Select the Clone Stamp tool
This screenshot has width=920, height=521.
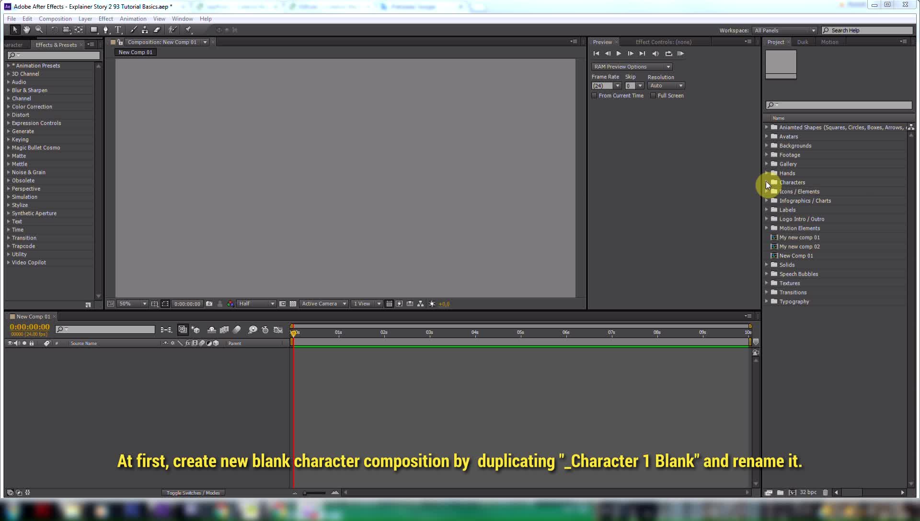pyautogui.click(x=145, y=30)
